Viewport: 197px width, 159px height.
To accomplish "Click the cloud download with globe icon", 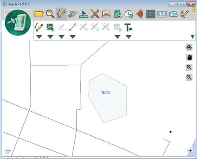I will (129, 14).
